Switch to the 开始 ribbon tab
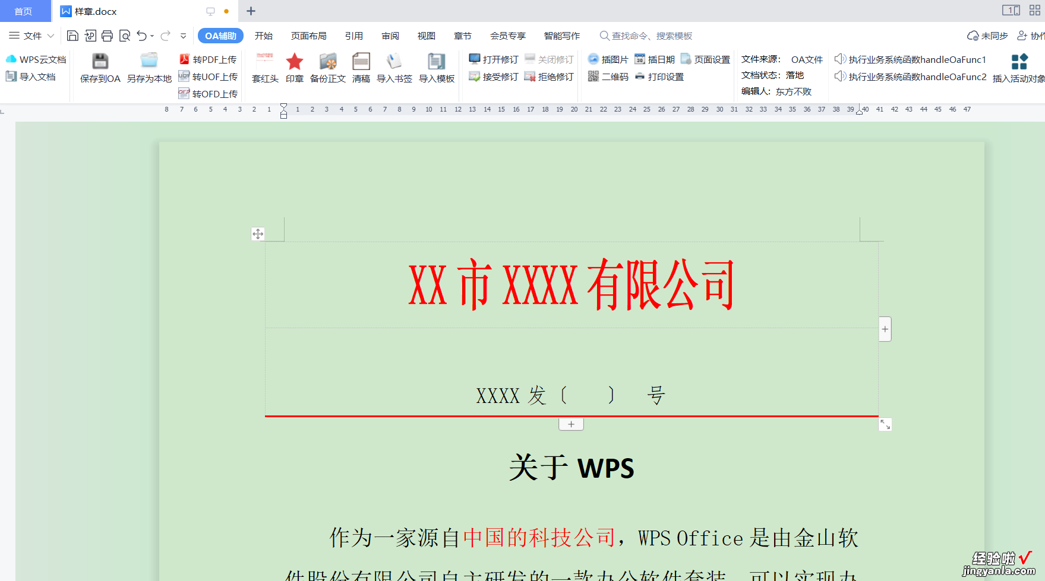 (264, 36)
